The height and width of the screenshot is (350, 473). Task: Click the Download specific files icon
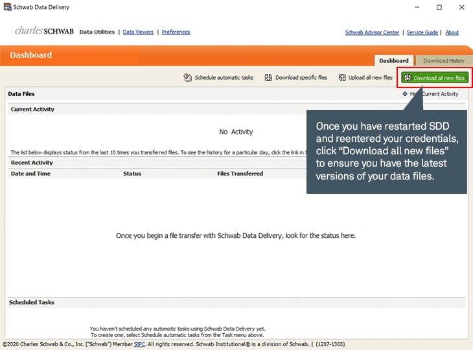(x=268, y=78)
